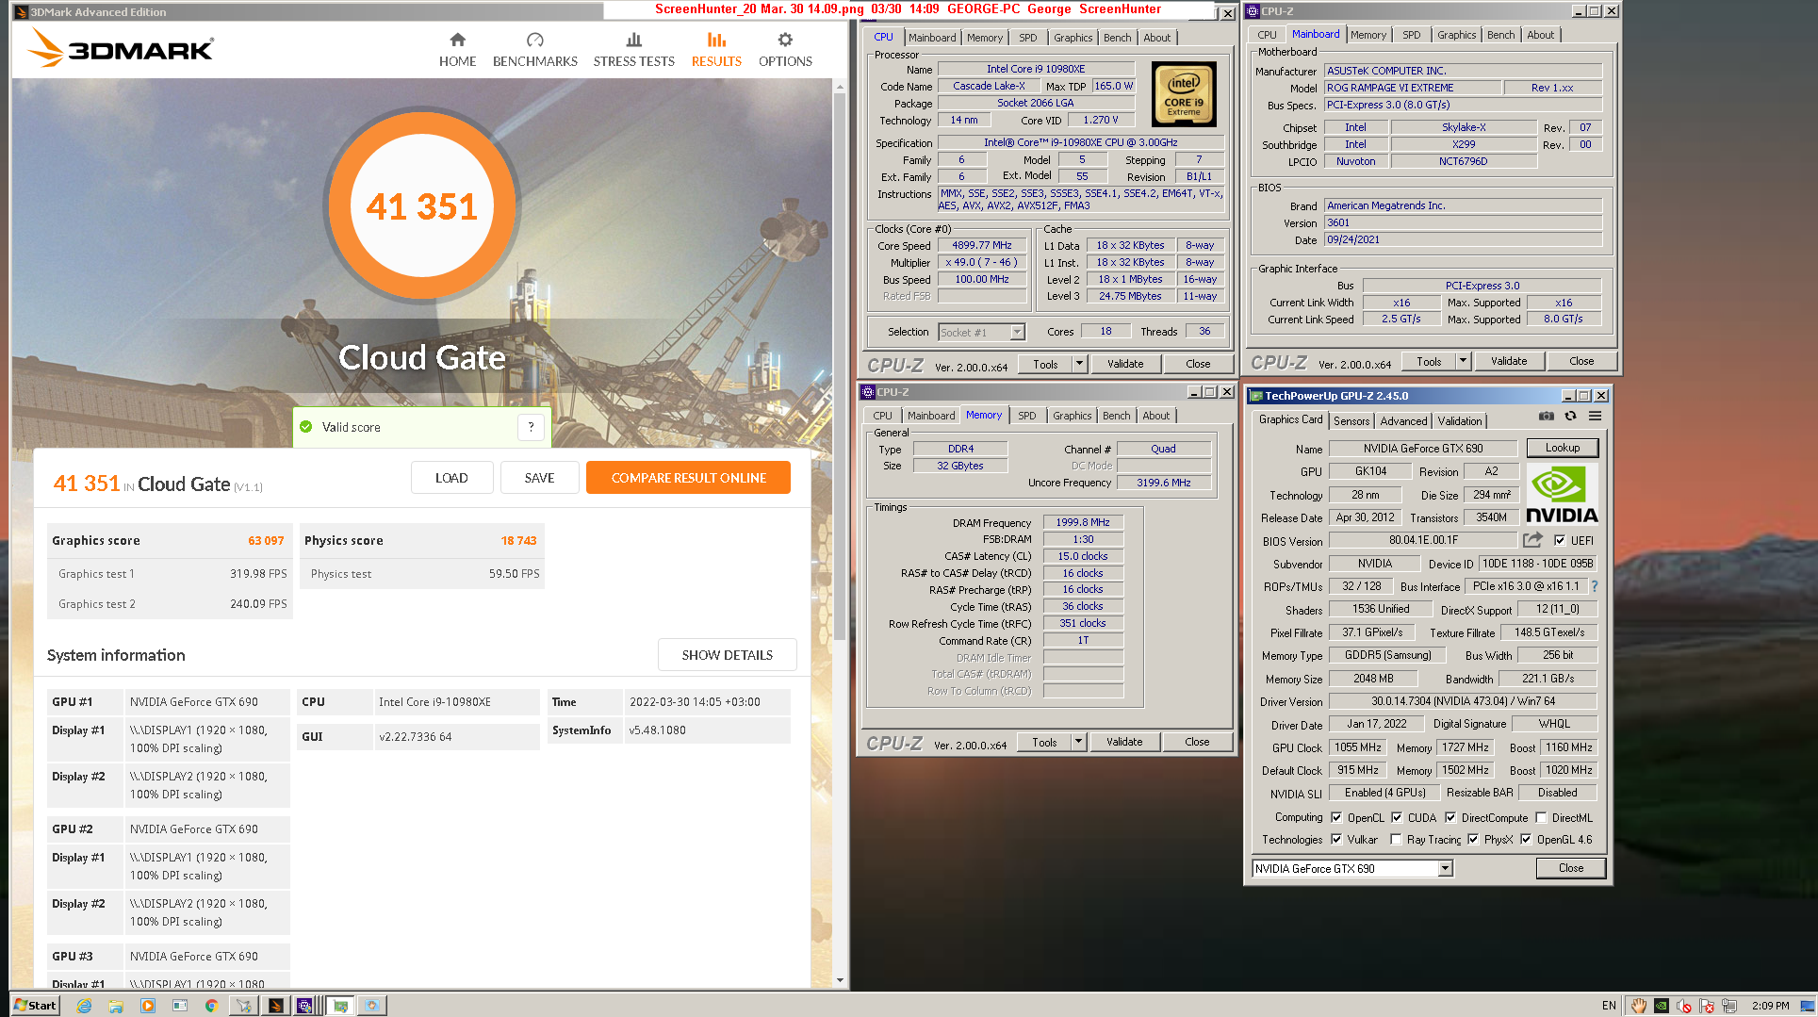Image resolution: width=1818 pixels, height=1017 pixels.
Task: Click COMPARE RESULT ONLINE button
Action: 688,478
